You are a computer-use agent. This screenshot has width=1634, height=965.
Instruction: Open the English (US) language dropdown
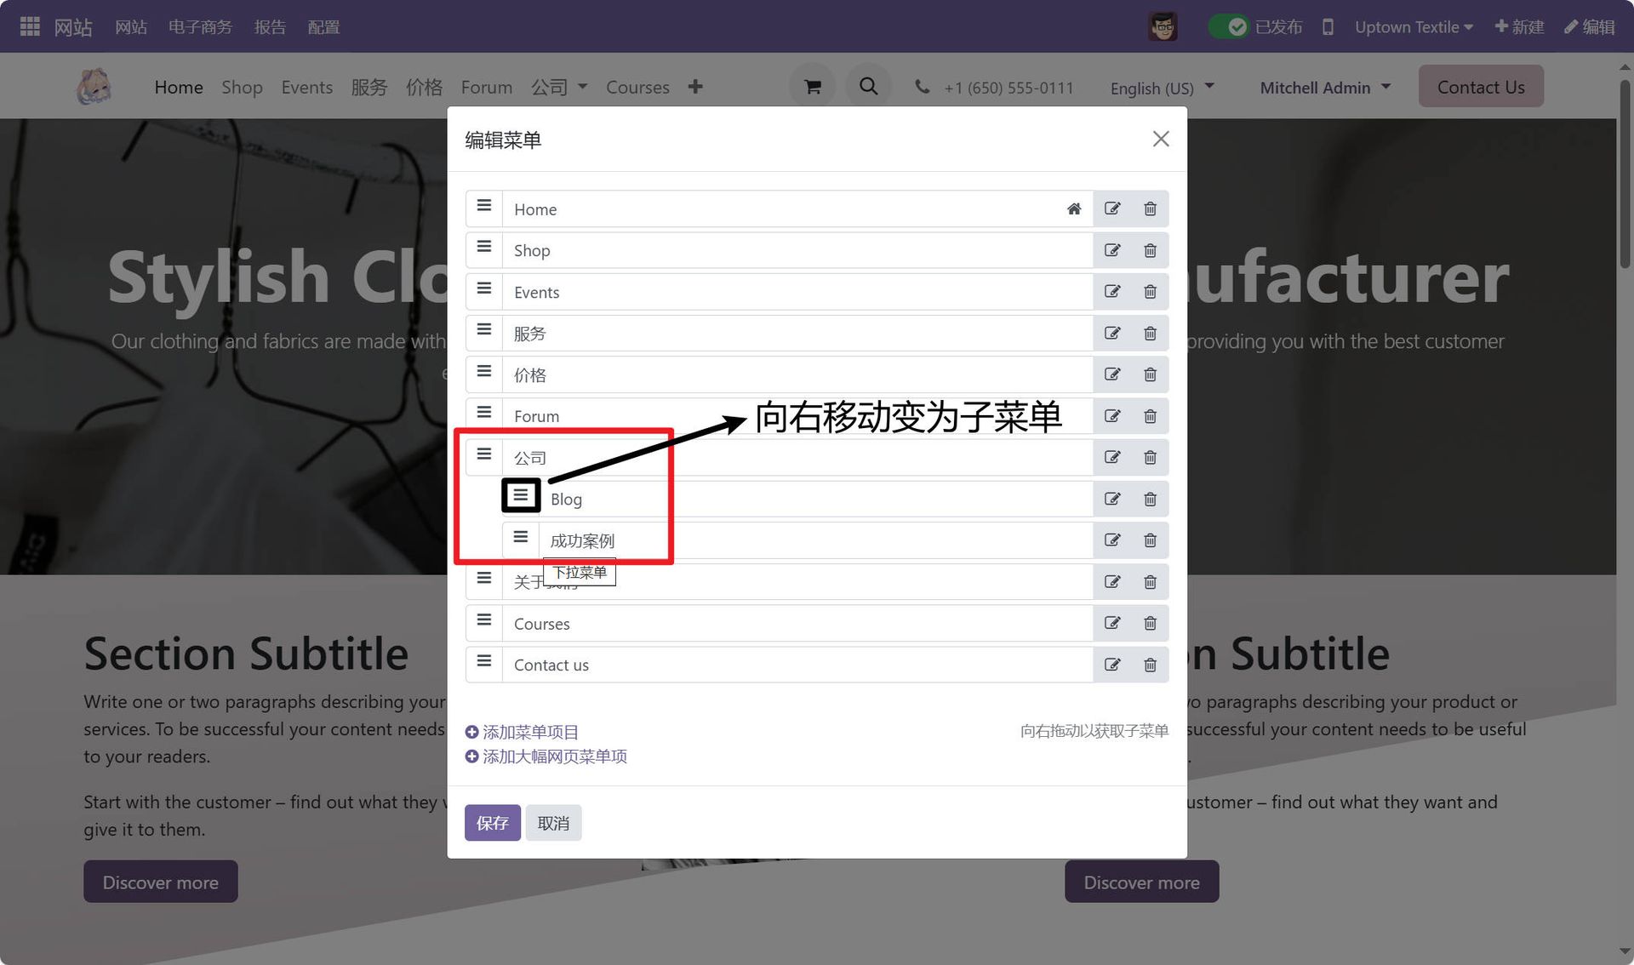pyautogui.click(x=1162, y=88)
